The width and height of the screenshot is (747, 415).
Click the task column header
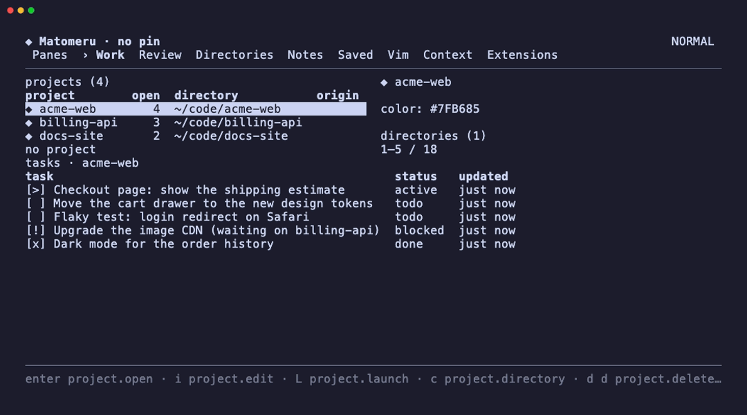tap(39, 176)
